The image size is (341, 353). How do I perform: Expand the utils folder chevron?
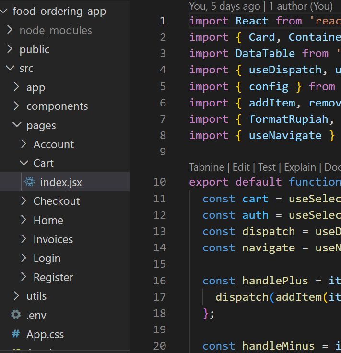(16, 296)
